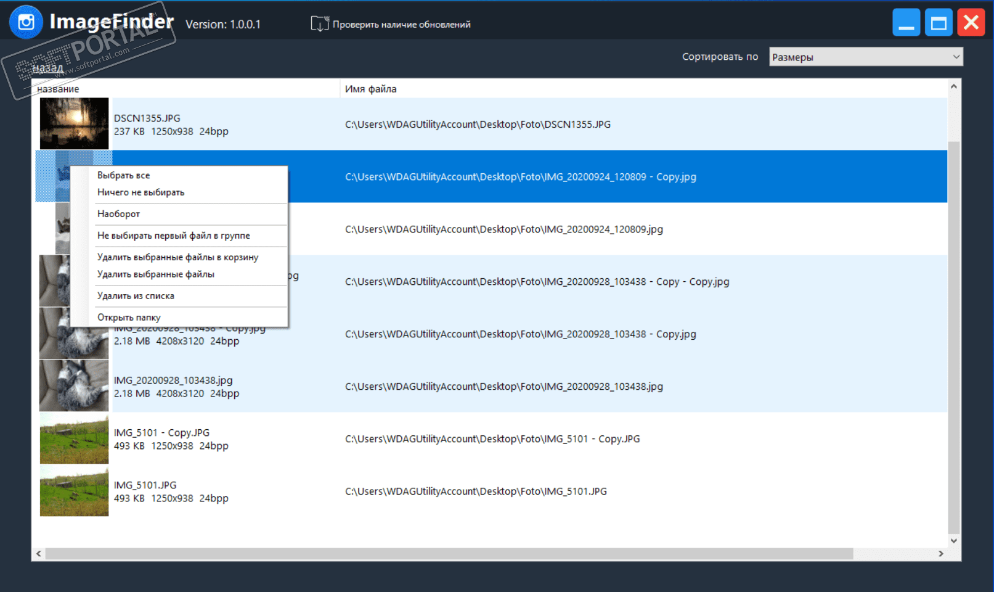Screen dimensions: 994x592
Task: Select 'Наоборот' to invert the selection
Action: 179,214
